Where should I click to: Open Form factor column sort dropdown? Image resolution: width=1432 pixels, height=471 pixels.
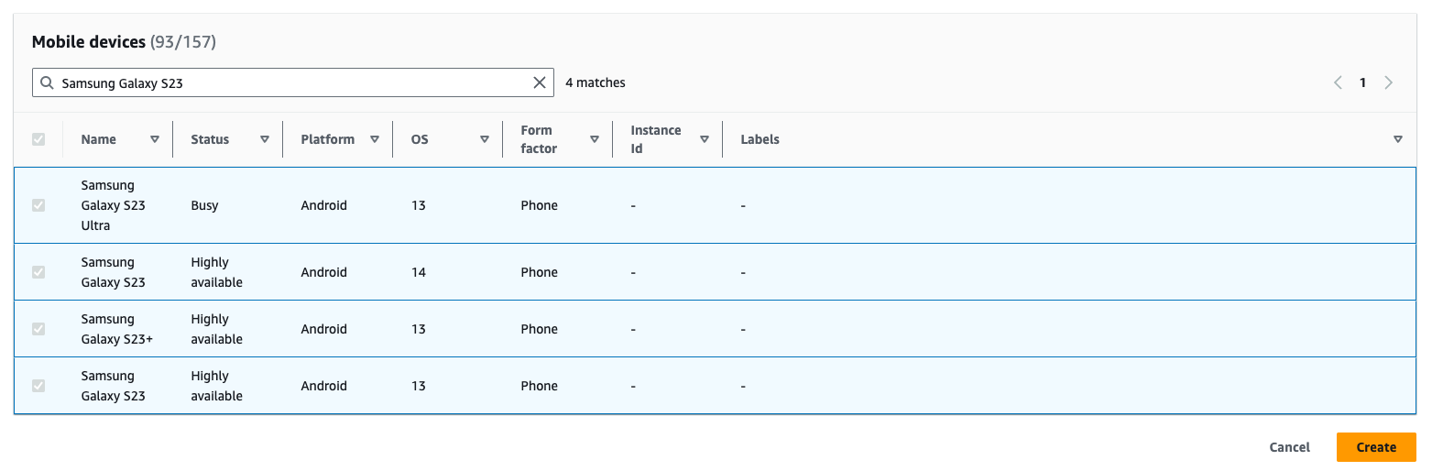click(595, 139)
